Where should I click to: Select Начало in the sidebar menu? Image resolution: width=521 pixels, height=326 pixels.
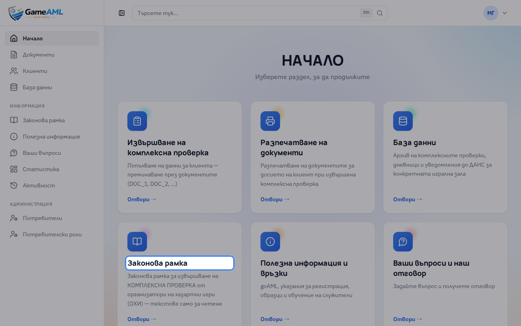point(52,38)
